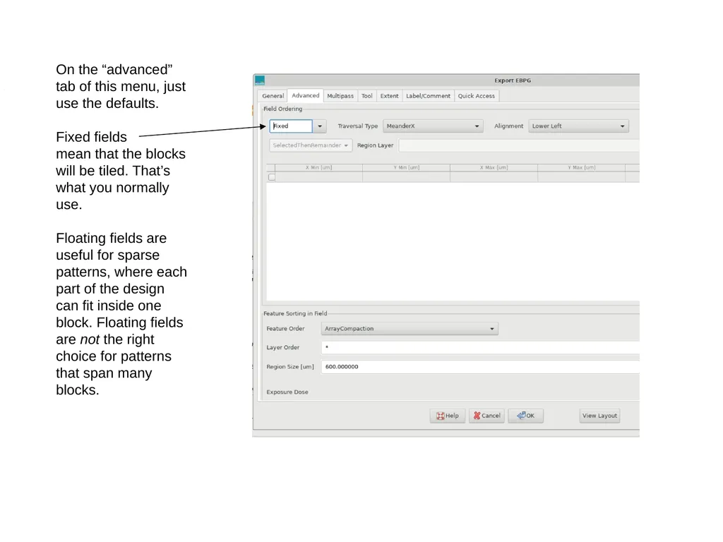Click the Export EBPG window app icon
This screenshot has height=542, width=723.
pos(260,80)
